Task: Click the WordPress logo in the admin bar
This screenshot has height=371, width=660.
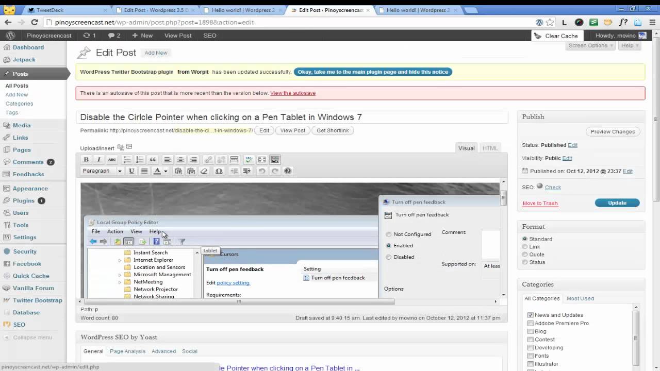Action: (10, 36)
